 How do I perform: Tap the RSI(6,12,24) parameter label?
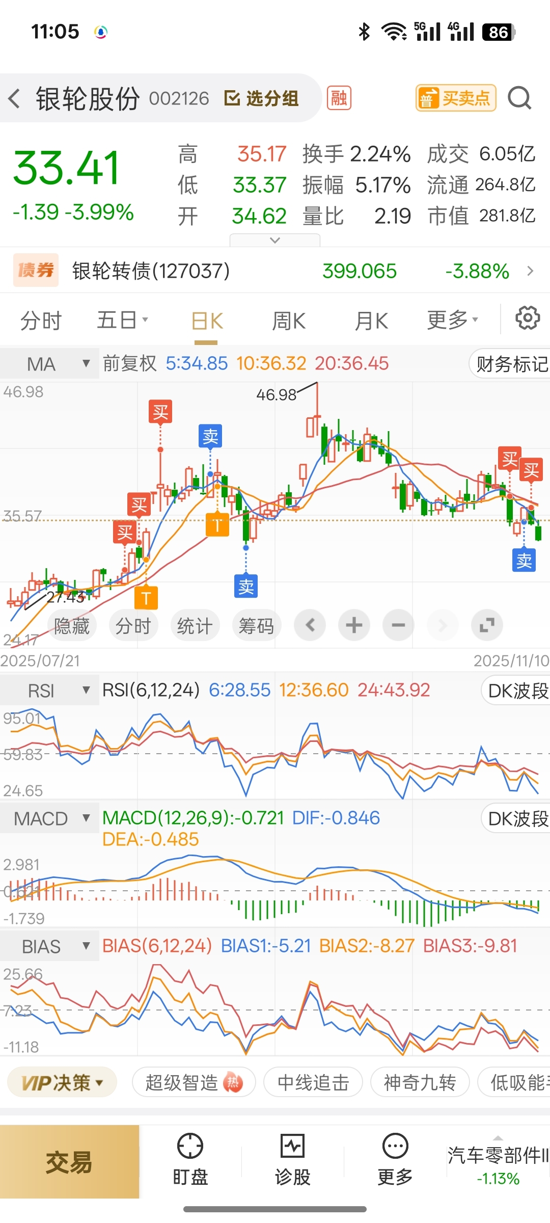point(151,690)
